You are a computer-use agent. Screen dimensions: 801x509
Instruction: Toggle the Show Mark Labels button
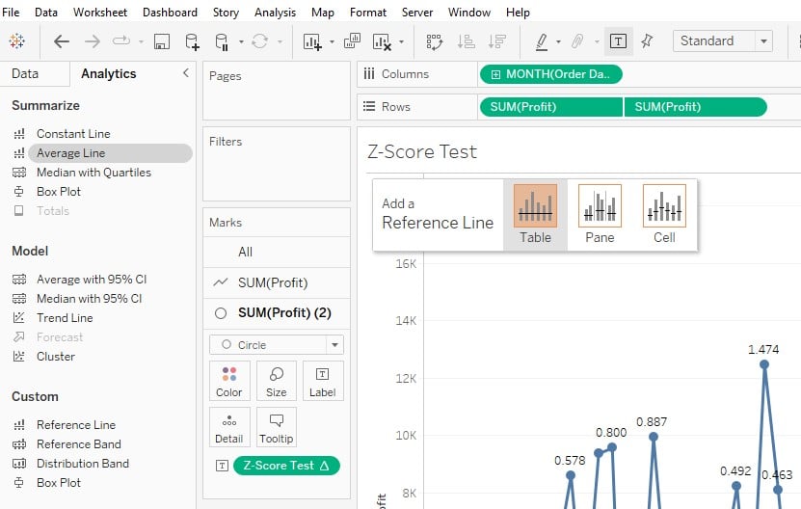[618, 41]
